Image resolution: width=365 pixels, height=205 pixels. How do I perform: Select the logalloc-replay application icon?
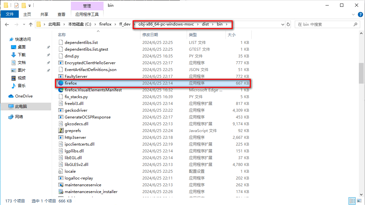coord(61,178)
